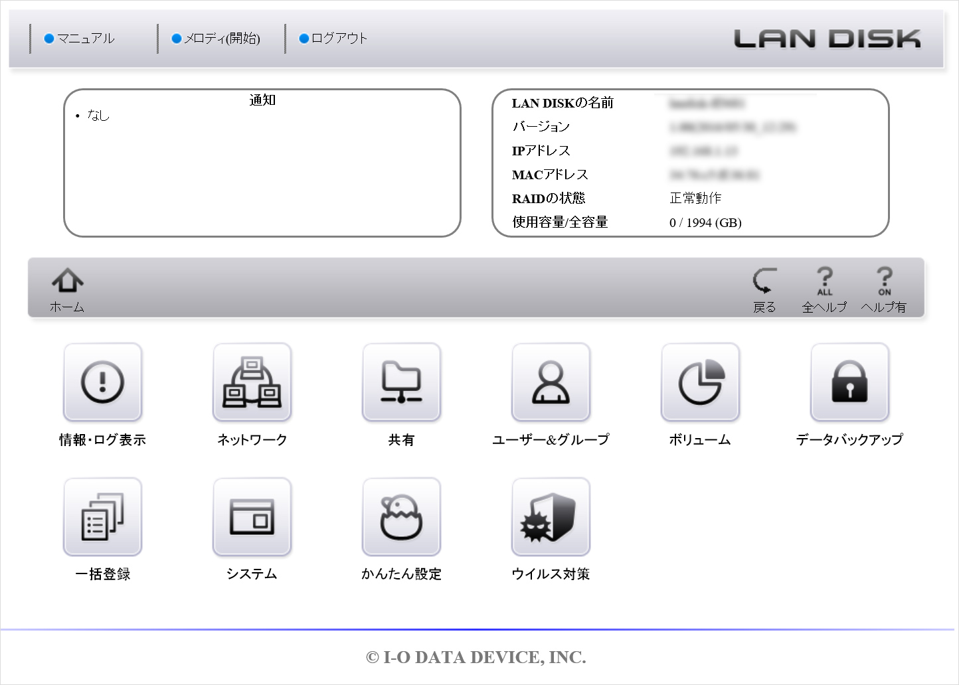Toggle the ヘルプ有 help switch
This screenshot has height=685, width=959.
884,281
